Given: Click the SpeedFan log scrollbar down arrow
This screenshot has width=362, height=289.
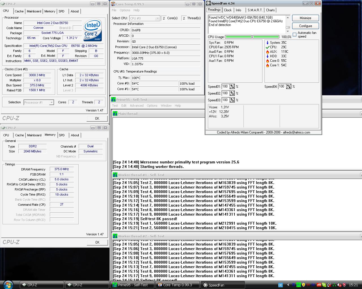Looking at the screenshot, I should click(288, 31).
